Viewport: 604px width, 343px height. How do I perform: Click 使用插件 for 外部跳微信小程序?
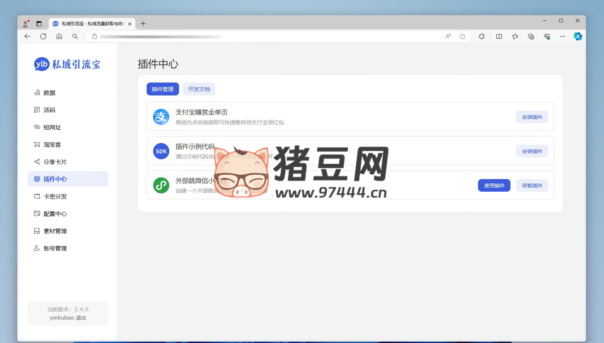click(x=494, y=186)
